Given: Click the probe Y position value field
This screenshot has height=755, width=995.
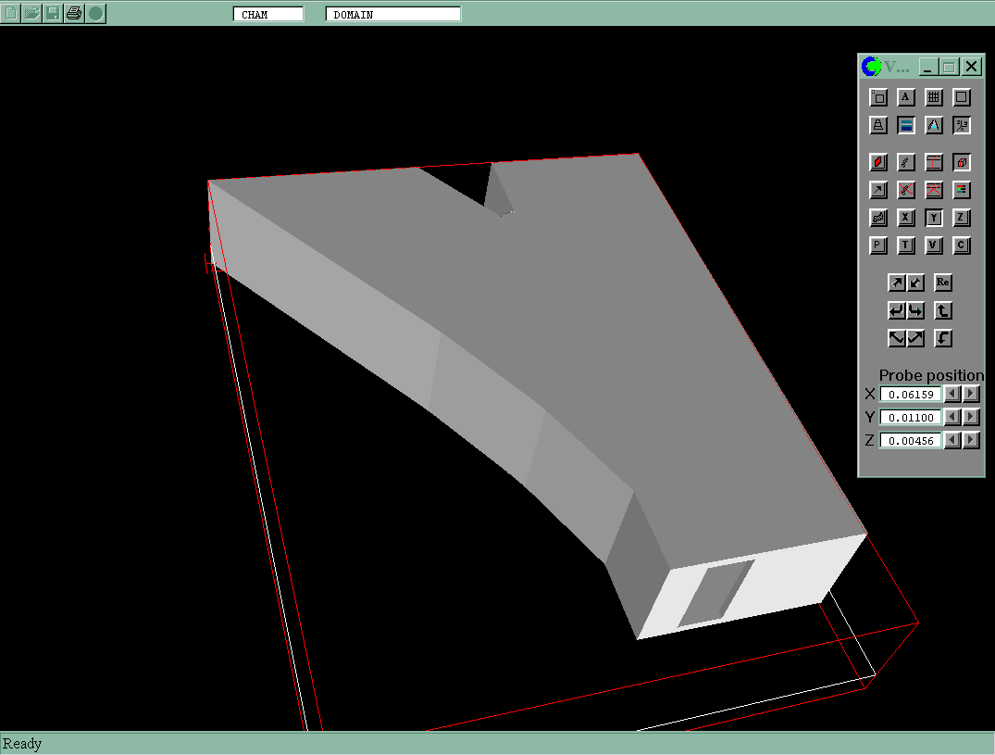Looking at the screenshot, I should tap(910, 417).
